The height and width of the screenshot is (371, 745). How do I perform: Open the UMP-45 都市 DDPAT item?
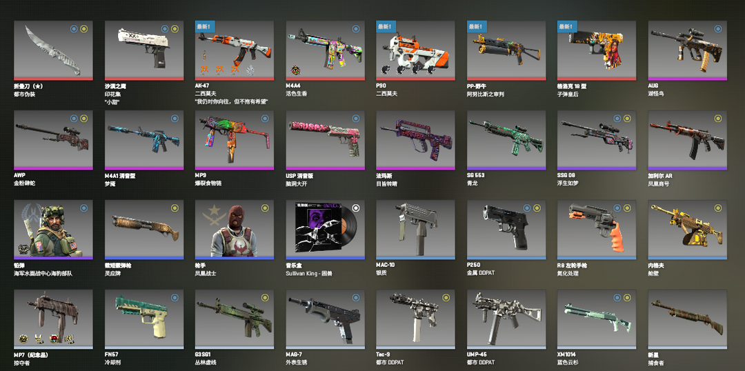pos(506,320)
